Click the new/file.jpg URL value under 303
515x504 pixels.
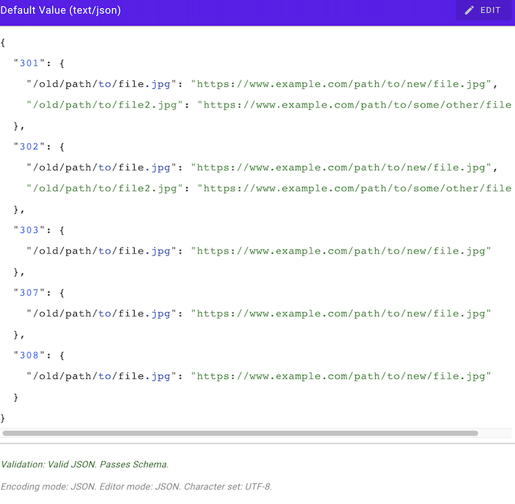[x=341, y=251]
